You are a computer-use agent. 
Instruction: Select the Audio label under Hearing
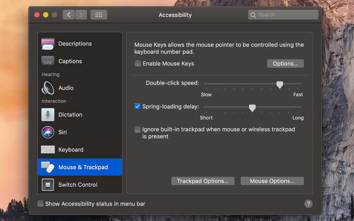click(66, 88)
